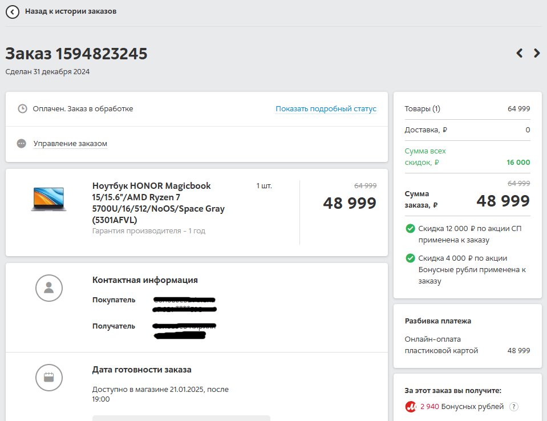Click the contact person avatar icon
The image size is (547, 421).
click(x=49, y=288)
